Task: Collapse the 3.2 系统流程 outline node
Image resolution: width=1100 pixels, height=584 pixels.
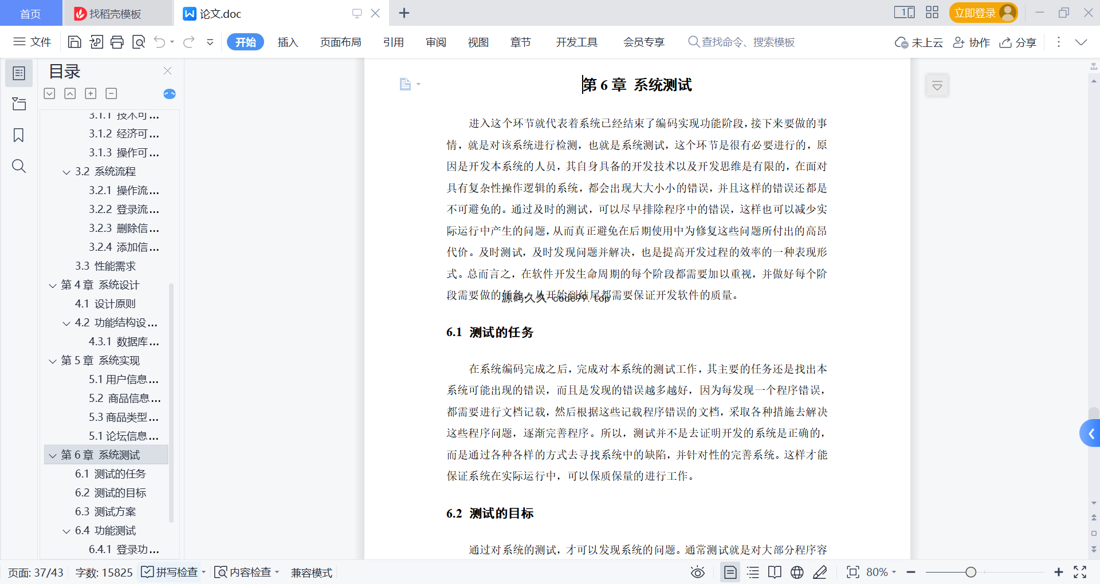Action: (66, 172)
